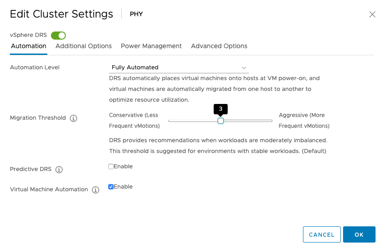Screen dimensions: 385x252
Task: Open the Power Management tab
Action: (151, 46)
